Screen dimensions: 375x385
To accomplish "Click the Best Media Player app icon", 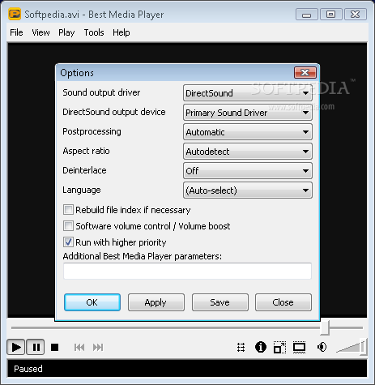I will pyautogui.click(x=15, y=14).
